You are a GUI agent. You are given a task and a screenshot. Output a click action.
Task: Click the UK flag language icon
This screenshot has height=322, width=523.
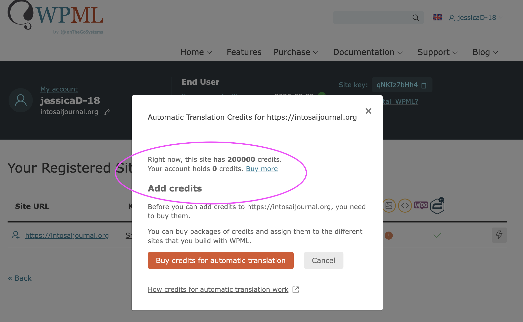437,18
